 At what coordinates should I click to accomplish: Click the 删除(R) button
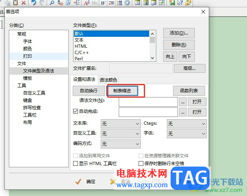click(x=179, y=45)
